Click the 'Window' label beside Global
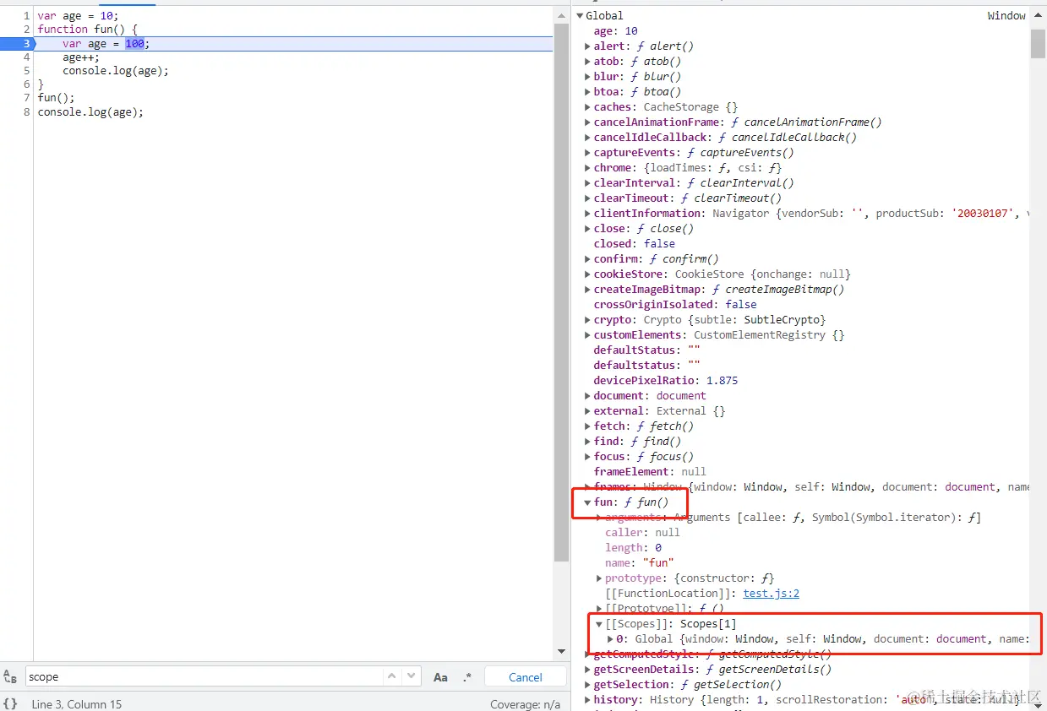 click(1006, 16)
